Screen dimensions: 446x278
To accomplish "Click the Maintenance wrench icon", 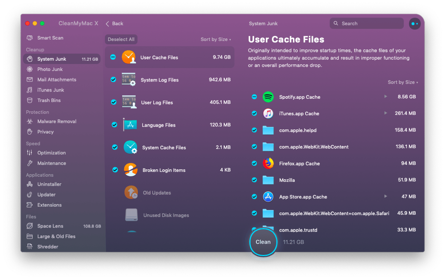I will point(30,163).
